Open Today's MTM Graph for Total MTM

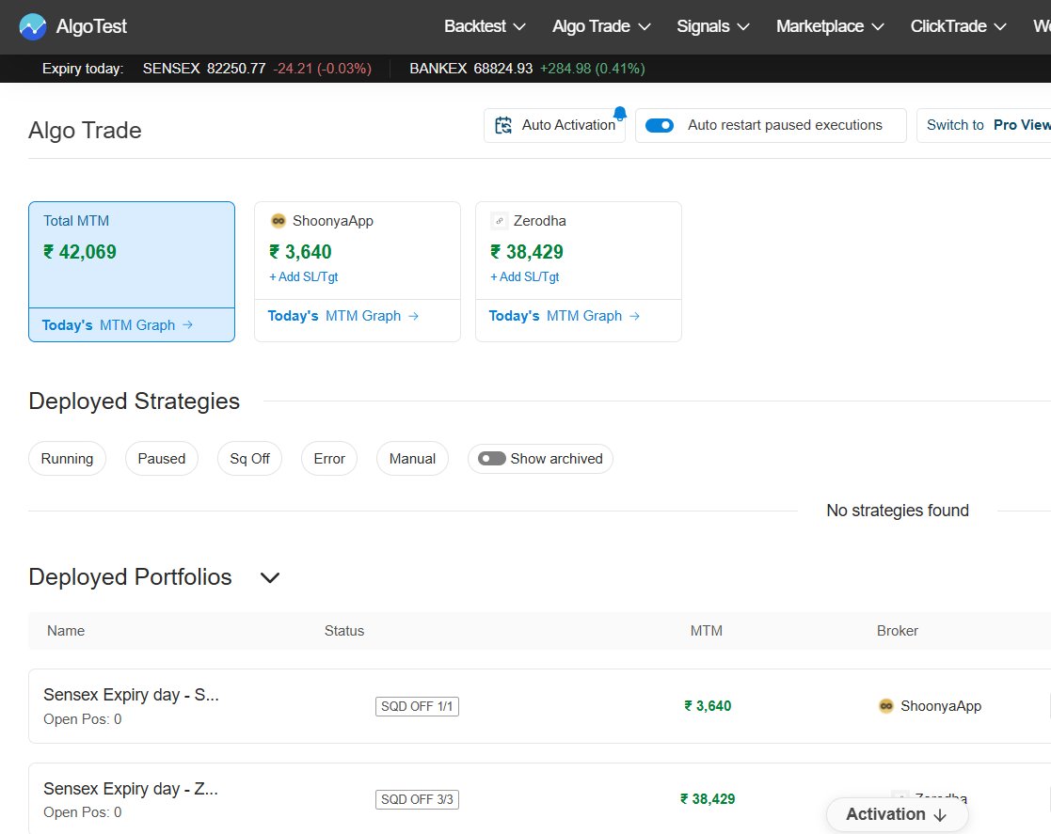click(118, 325)
